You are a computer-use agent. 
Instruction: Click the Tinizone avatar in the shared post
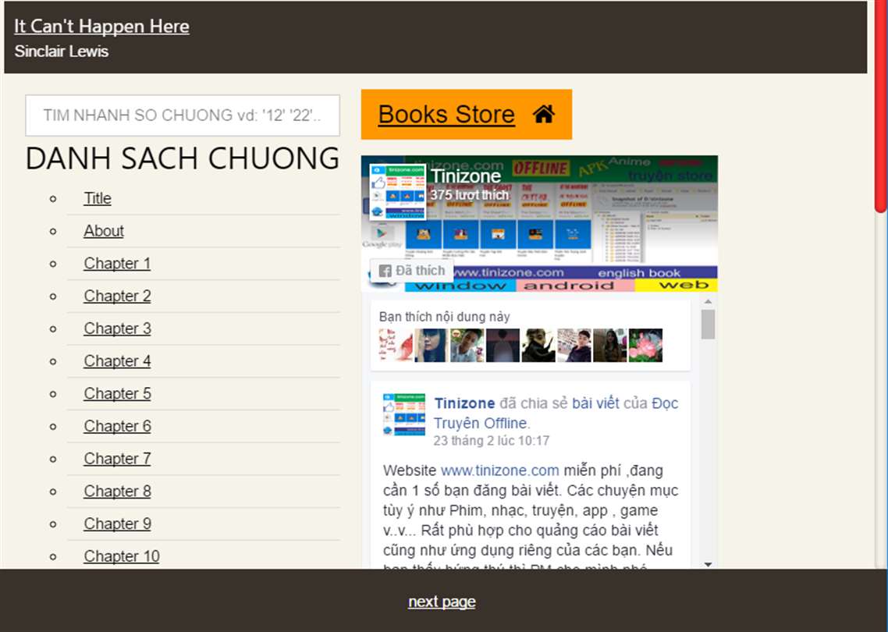pos(403,414)
